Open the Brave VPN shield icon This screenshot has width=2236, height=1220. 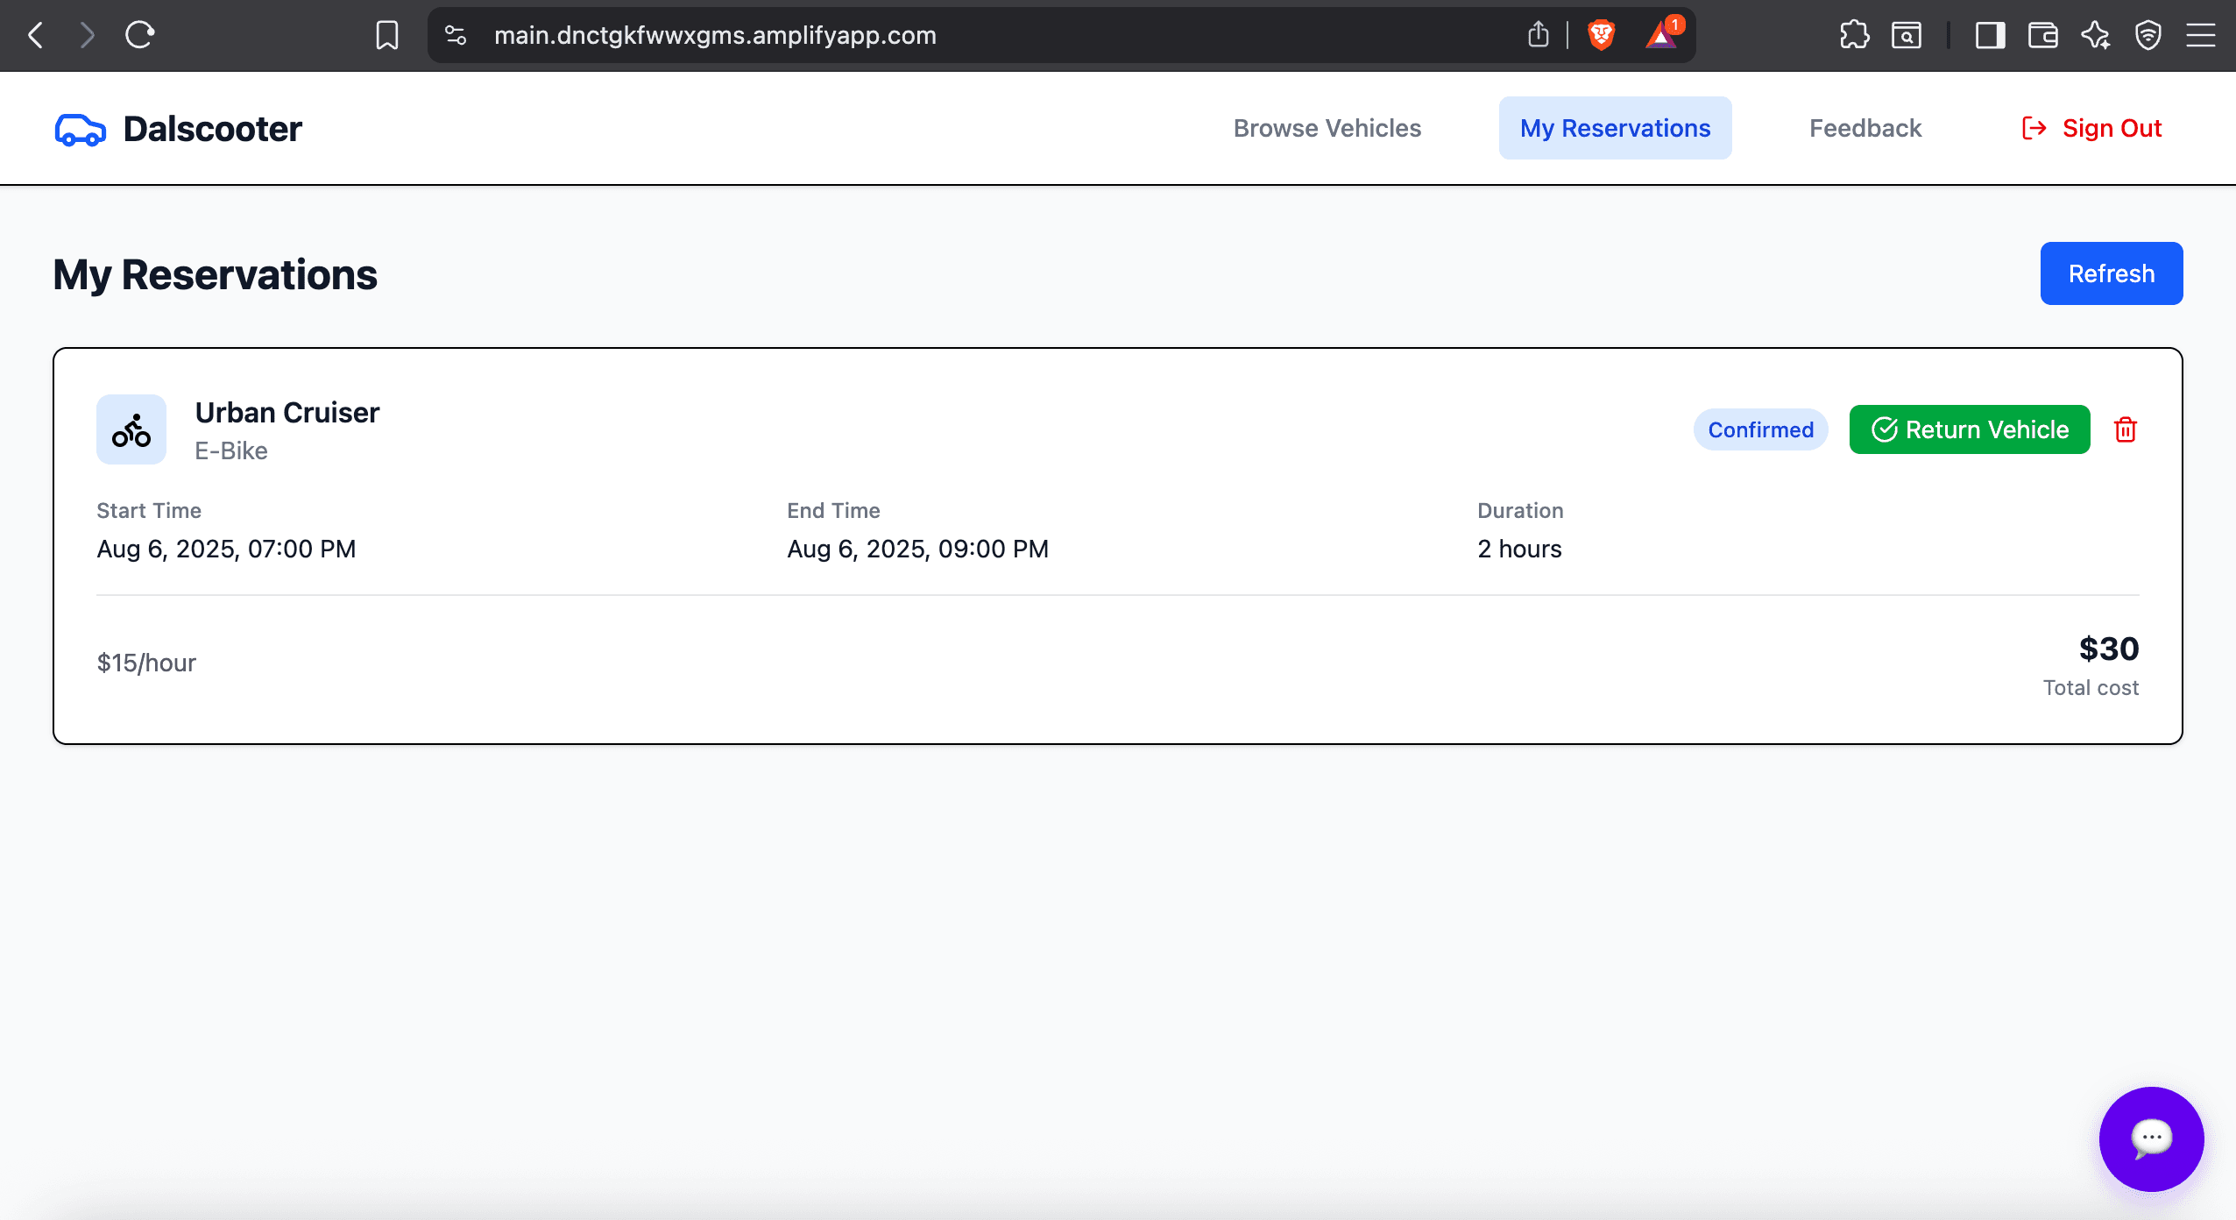(x=2148, y=35)
